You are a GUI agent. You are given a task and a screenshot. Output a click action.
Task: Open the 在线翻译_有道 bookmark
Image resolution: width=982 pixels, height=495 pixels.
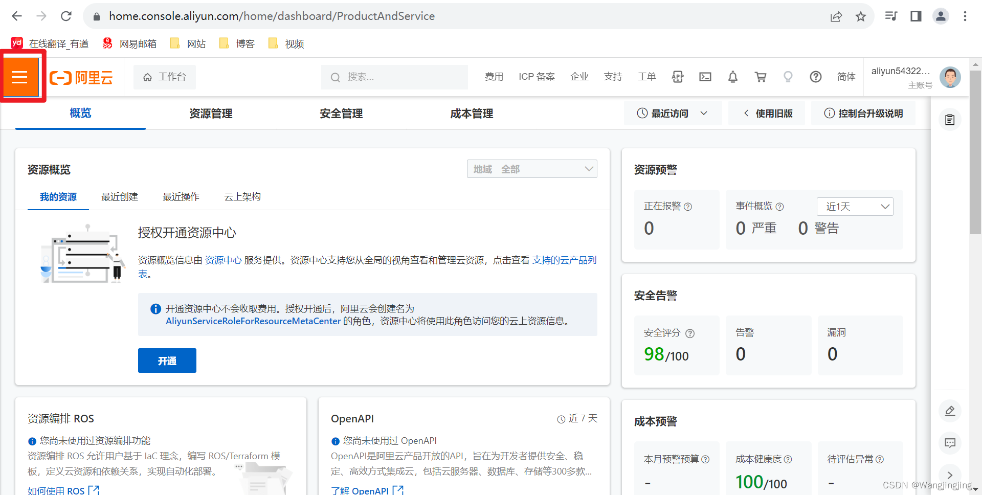50,43
